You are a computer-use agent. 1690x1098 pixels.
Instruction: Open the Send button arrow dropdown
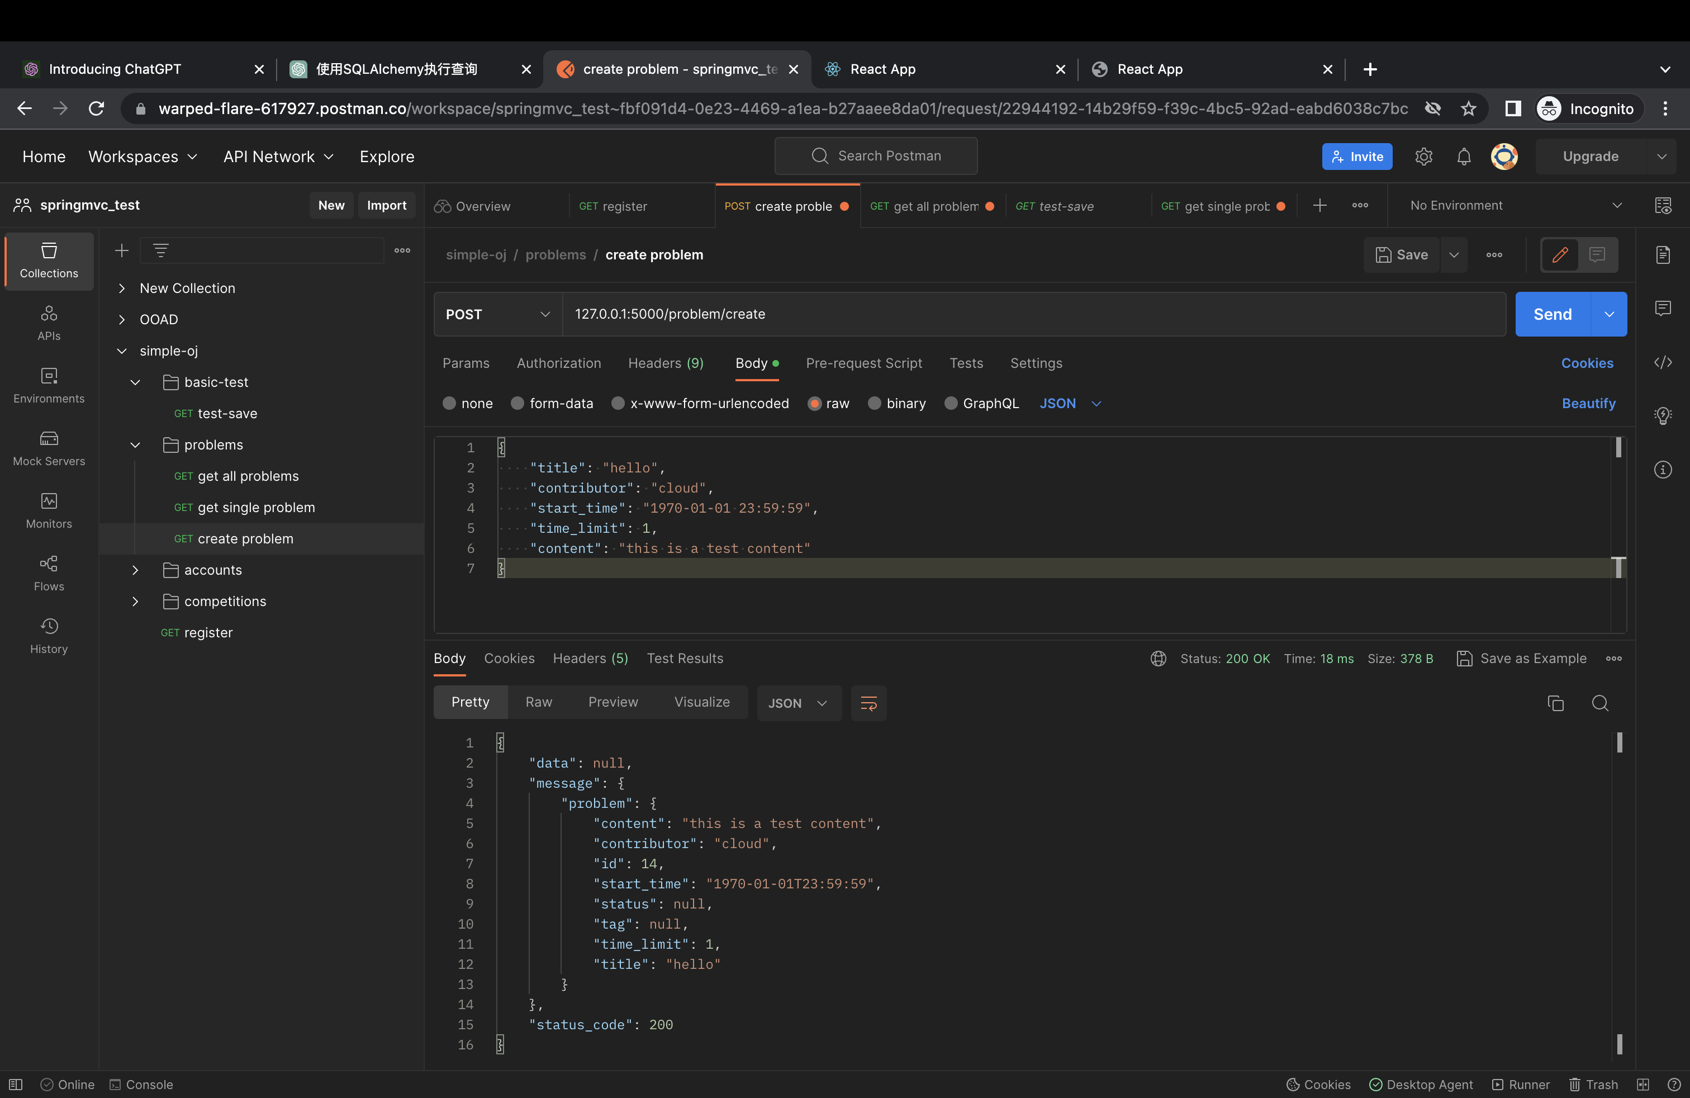pyautogui.click(x=1608, y=314)
